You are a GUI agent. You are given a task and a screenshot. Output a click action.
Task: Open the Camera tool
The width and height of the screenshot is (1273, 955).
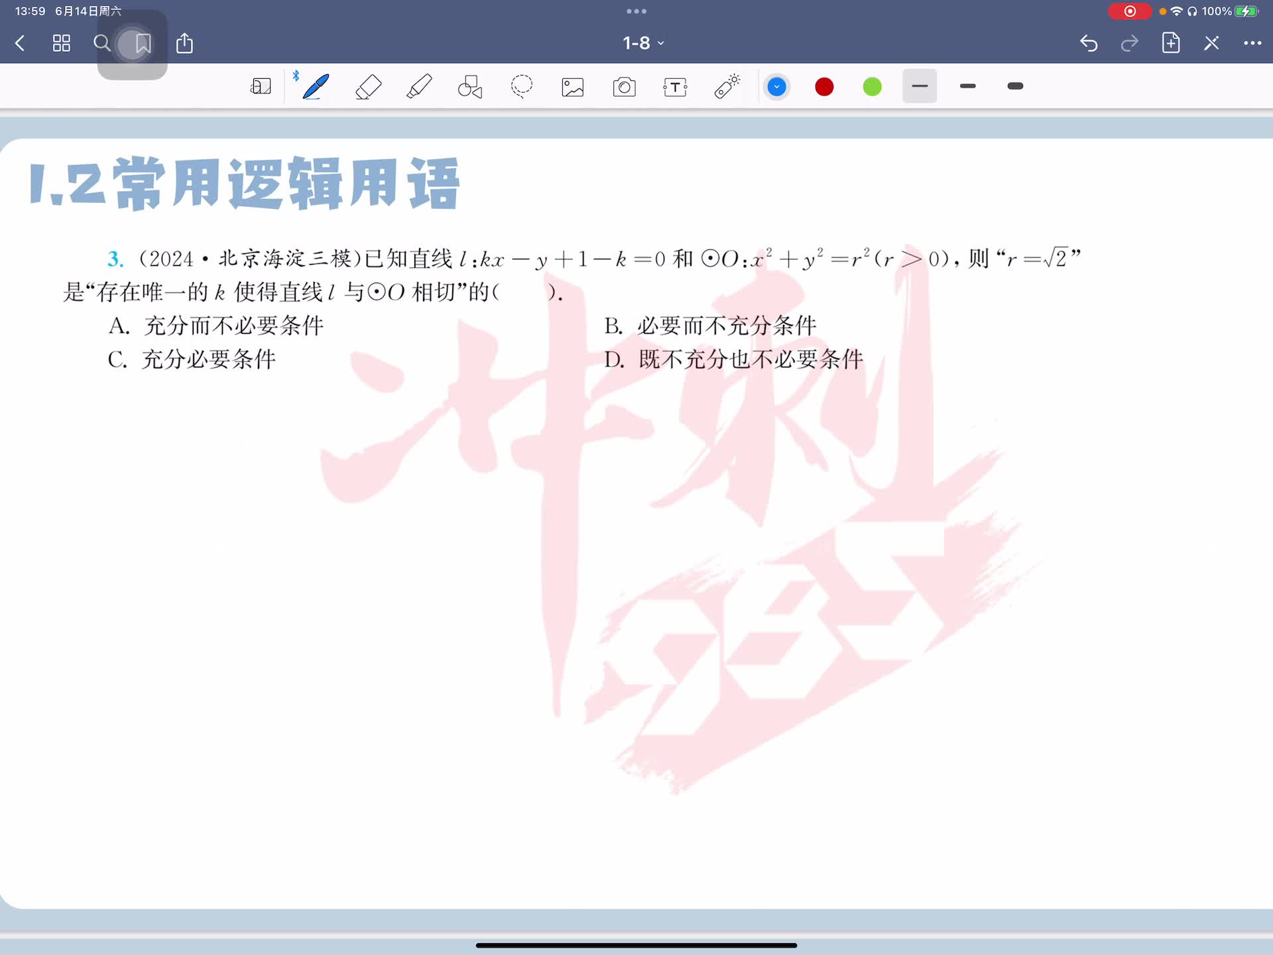click(624, 87)
